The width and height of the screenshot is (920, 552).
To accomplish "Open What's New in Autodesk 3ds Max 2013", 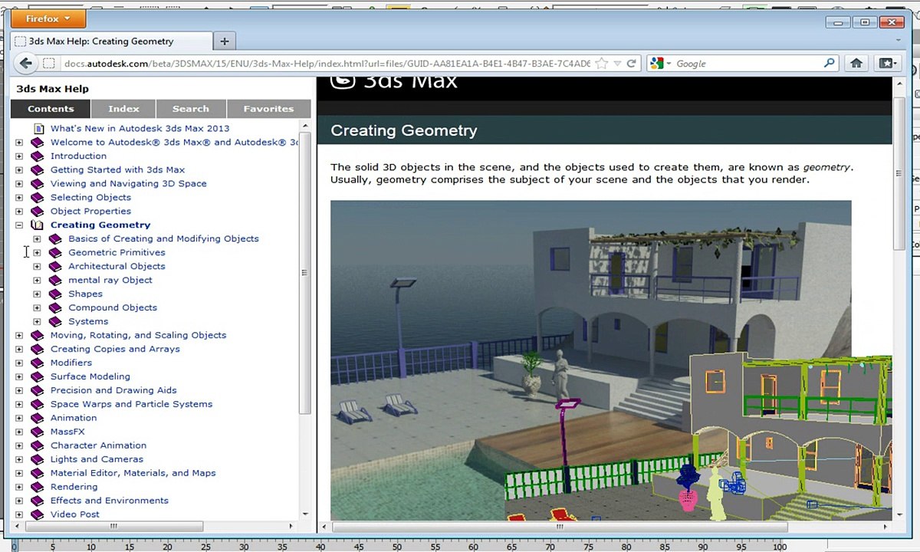I will (x=140, y=128).
